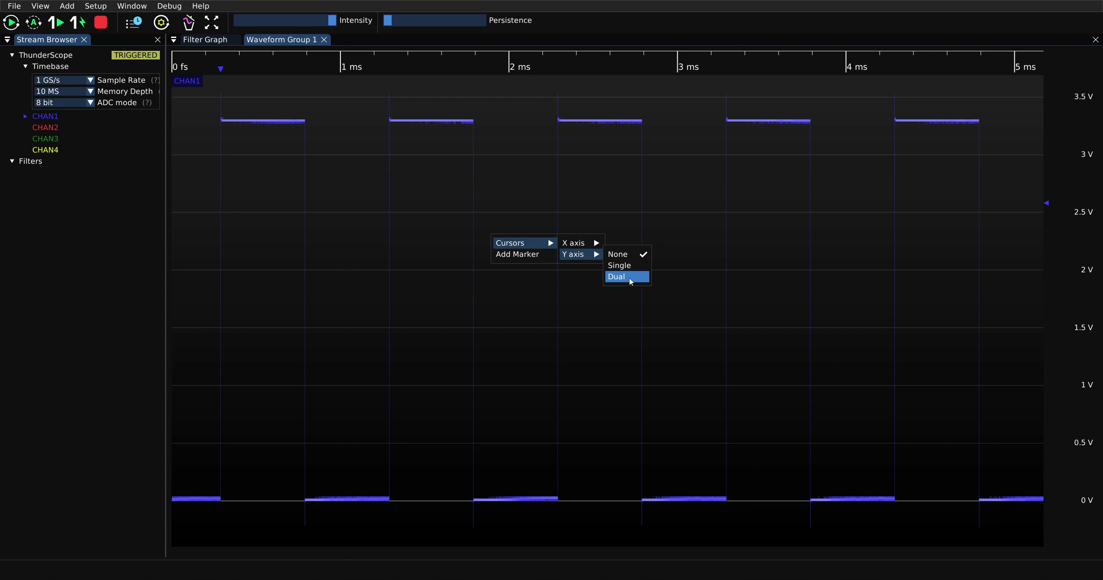This screenshot has width=1103, height=580.
Task: Click the CHAN1 label on the waveform
Action: [187, 81]
